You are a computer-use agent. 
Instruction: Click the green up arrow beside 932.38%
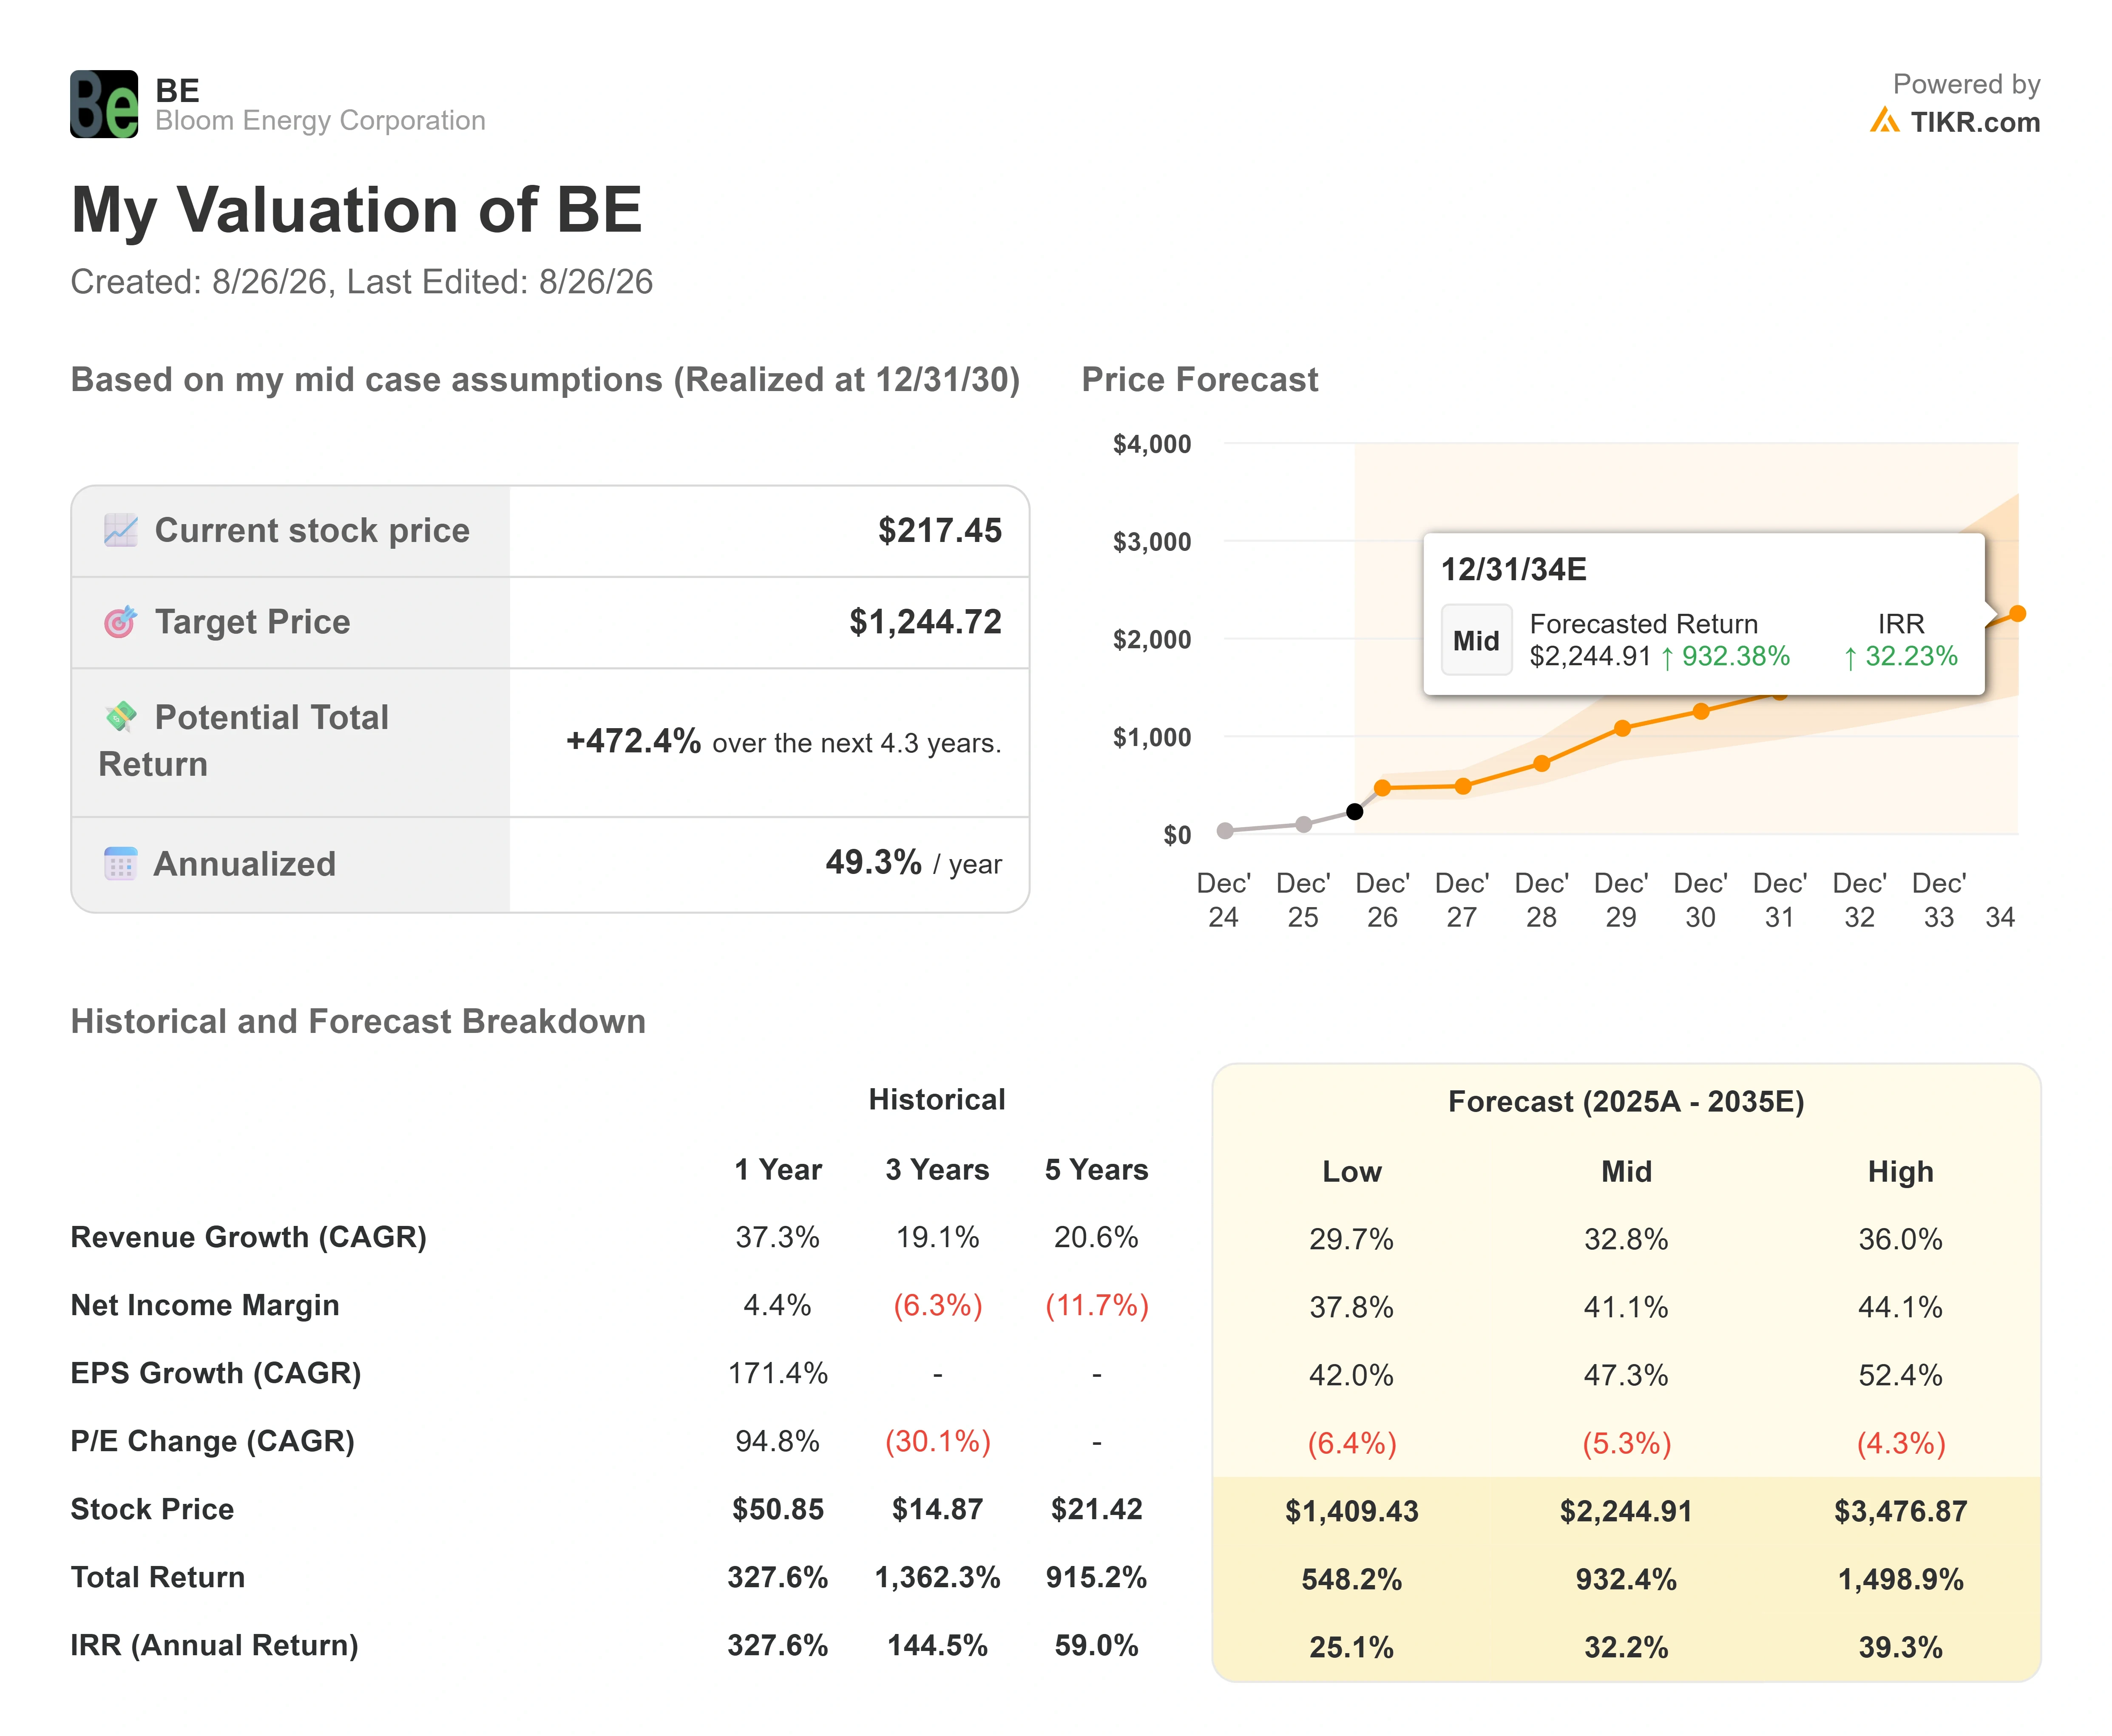(1667, 657)
